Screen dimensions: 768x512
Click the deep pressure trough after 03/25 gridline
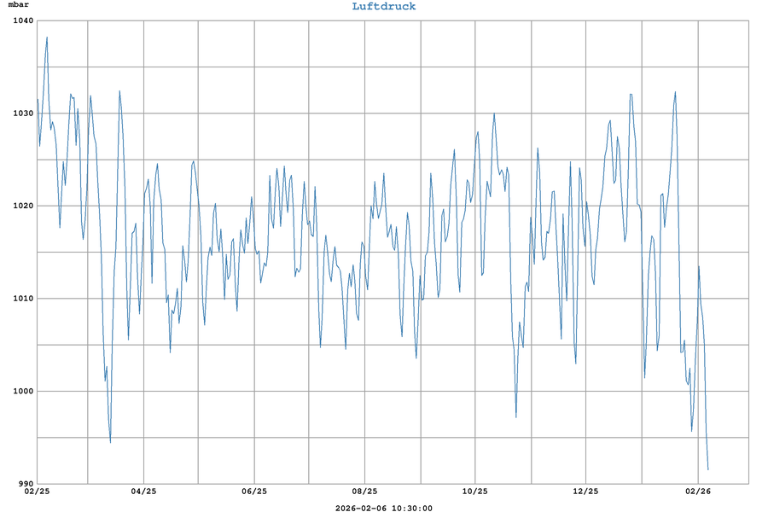(x=110, y=441)
